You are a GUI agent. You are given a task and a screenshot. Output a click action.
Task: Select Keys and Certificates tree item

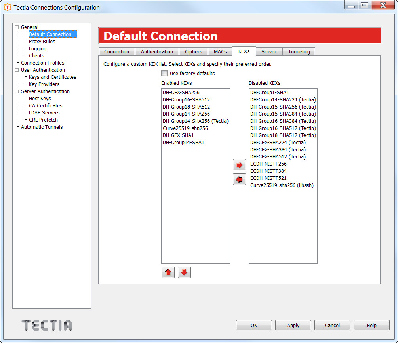(53, 77)
